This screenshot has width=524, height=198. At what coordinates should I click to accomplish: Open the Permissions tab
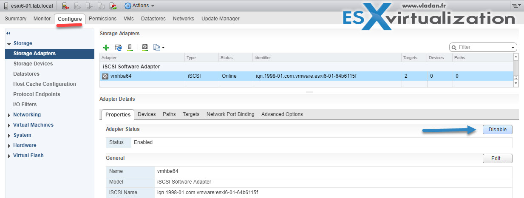pos(102,19)
